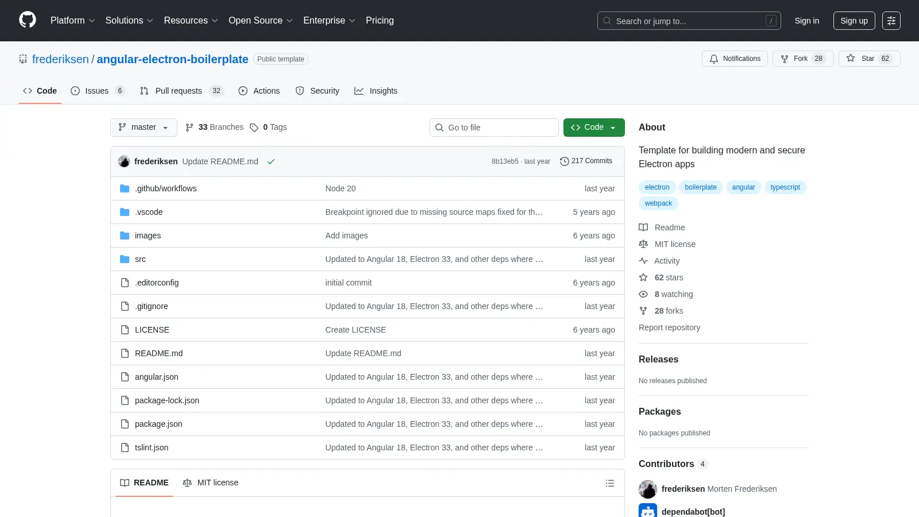Expand the Open Source menu
The image size is (919, 517).
(261, 21)
